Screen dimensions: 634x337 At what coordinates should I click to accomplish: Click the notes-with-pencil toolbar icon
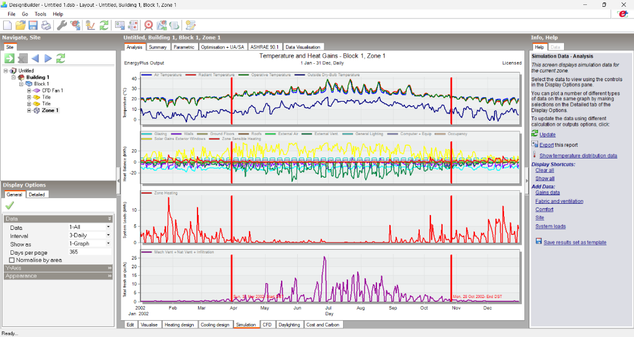(191, 25)
